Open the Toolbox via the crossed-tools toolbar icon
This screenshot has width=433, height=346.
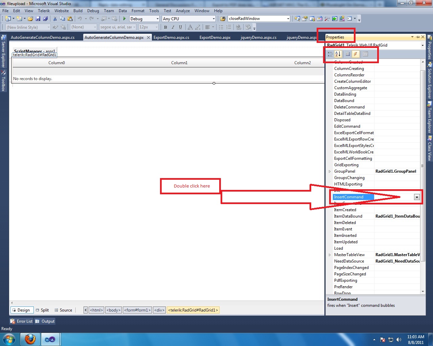click(x=327, y=19)
